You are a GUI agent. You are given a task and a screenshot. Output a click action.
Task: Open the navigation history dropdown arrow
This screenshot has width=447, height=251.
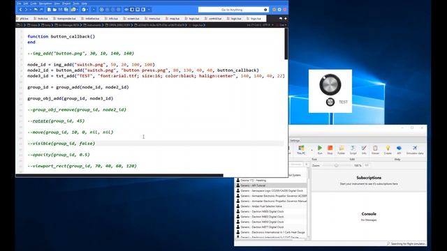coord(30,10)
